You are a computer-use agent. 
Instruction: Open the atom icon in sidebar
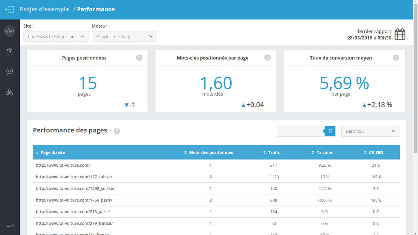pos(9,92)
